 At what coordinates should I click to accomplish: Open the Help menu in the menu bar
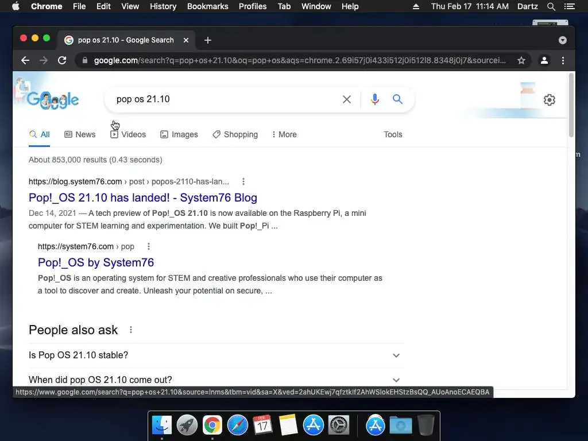(x=350, y=6)
